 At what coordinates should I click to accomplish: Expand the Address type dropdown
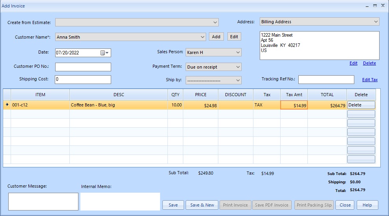[376, 22]
